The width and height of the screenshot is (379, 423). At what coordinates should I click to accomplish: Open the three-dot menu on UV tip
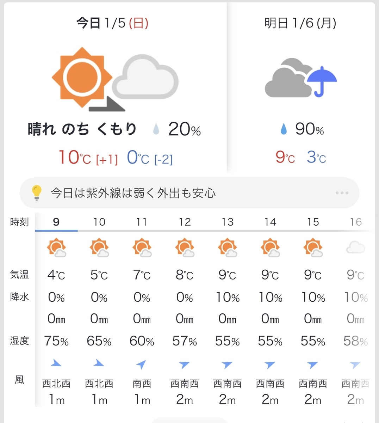point(342,193)
